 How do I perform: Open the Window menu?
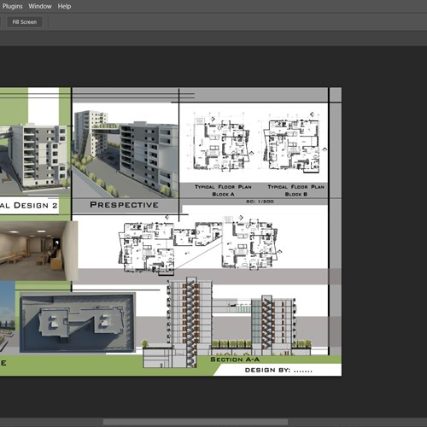40,6
